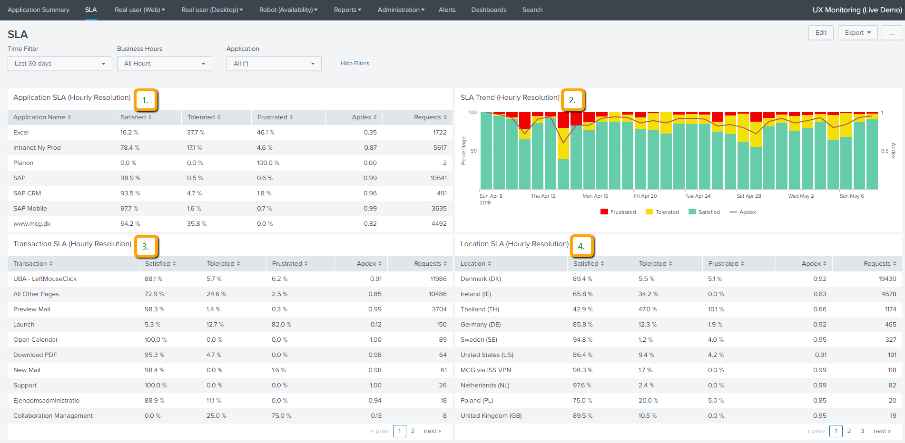Toggle Tolerated series in chart legend

662,212
